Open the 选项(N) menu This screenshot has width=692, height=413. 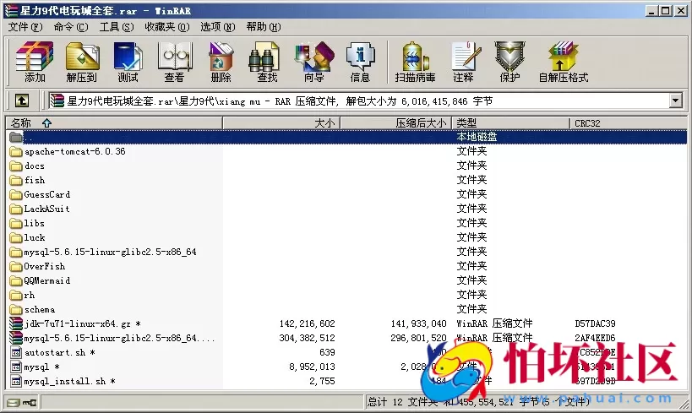point(218,27)
